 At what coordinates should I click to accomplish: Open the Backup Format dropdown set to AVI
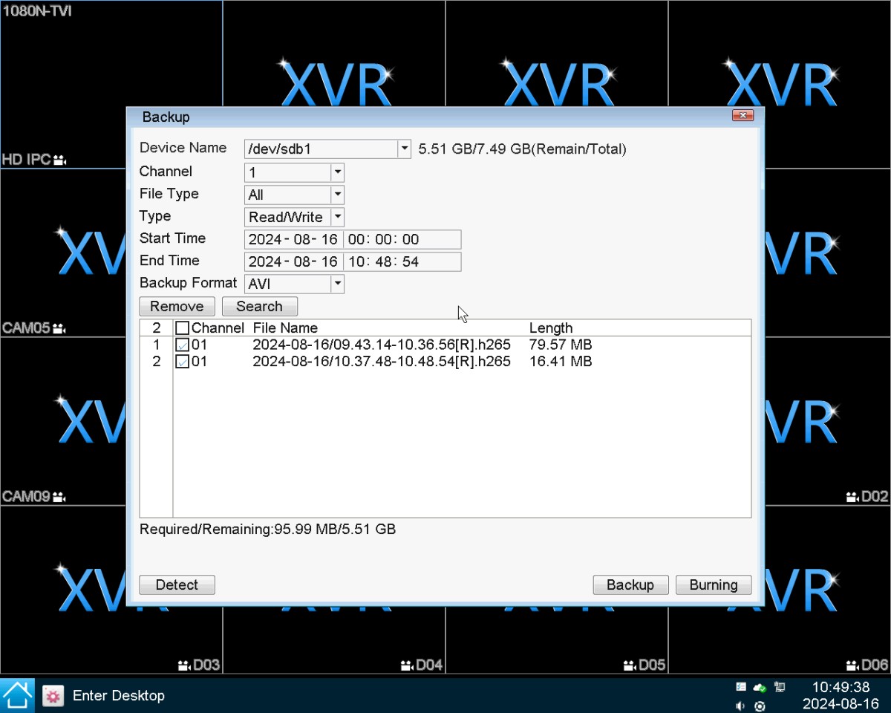click(337, 284)
